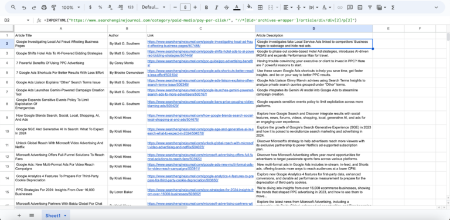The height and width of the screenshot is (220, 450).
Task: Format cell as percent
Action: [100, 8]
